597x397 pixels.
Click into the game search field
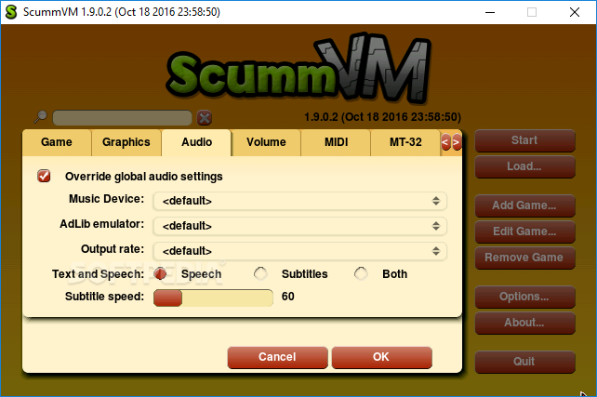[122, 118]
